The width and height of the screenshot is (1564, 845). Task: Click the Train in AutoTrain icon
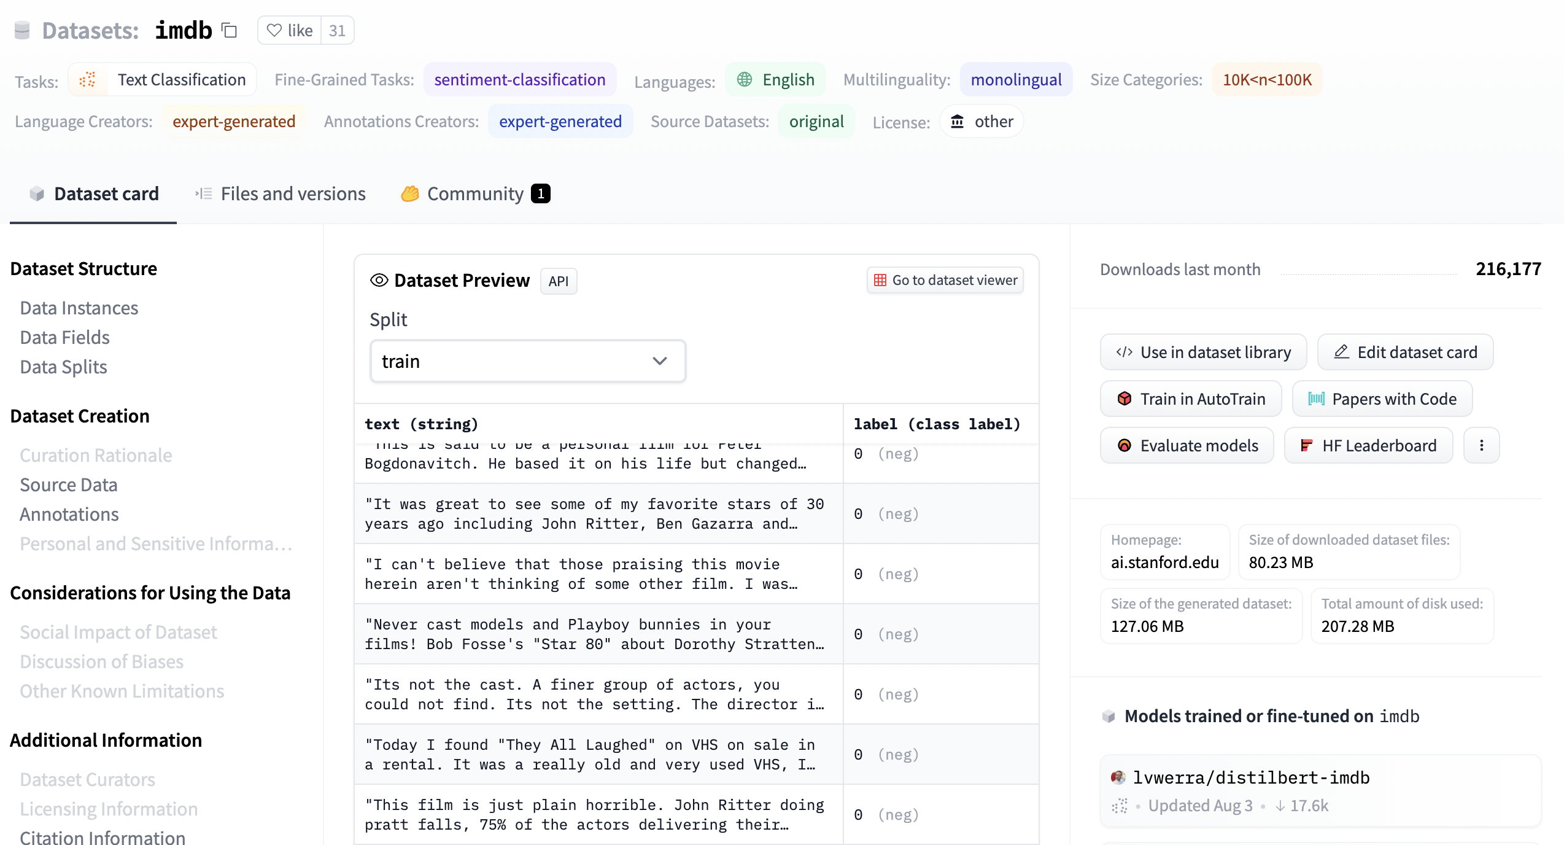[x=1125, y=399]
